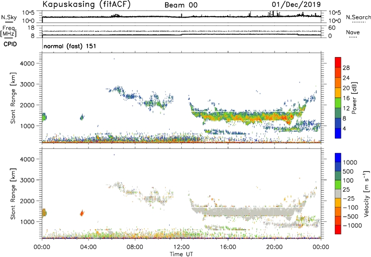This screenshot has height=257, width=371.
Task: Click the solid line sample under "N.Sky"
Action: (9, 22)
